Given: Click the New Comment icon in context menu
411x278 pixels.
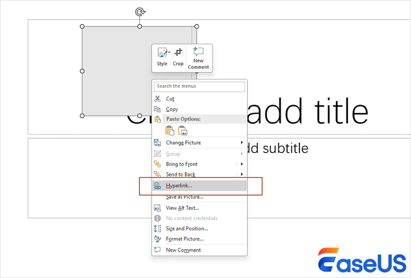Looking at the screenshot, I should click(x=157, y=250).
